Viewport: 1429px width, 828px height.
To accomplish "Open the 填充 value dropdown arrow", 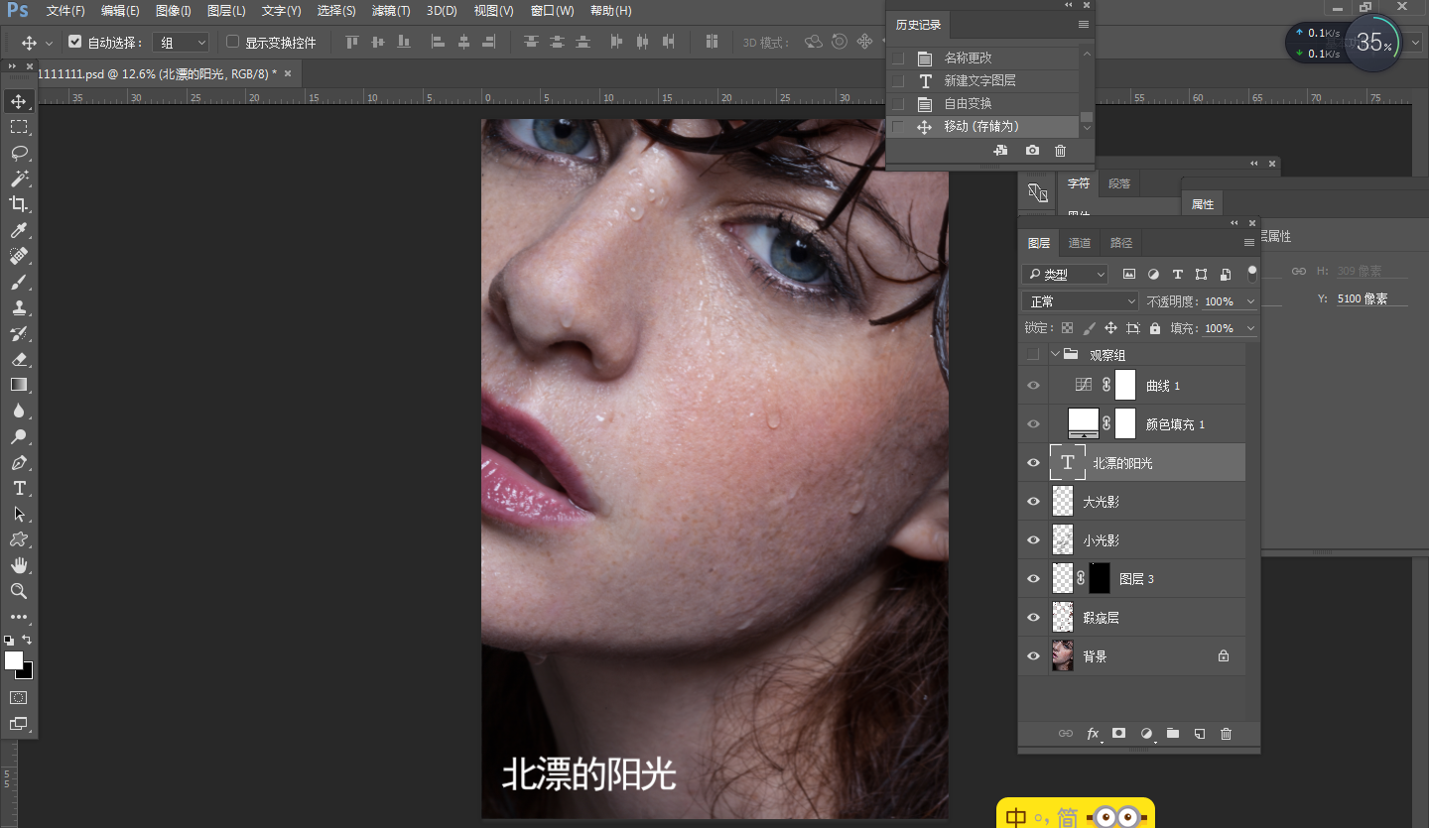I will tap(1250, 328).
